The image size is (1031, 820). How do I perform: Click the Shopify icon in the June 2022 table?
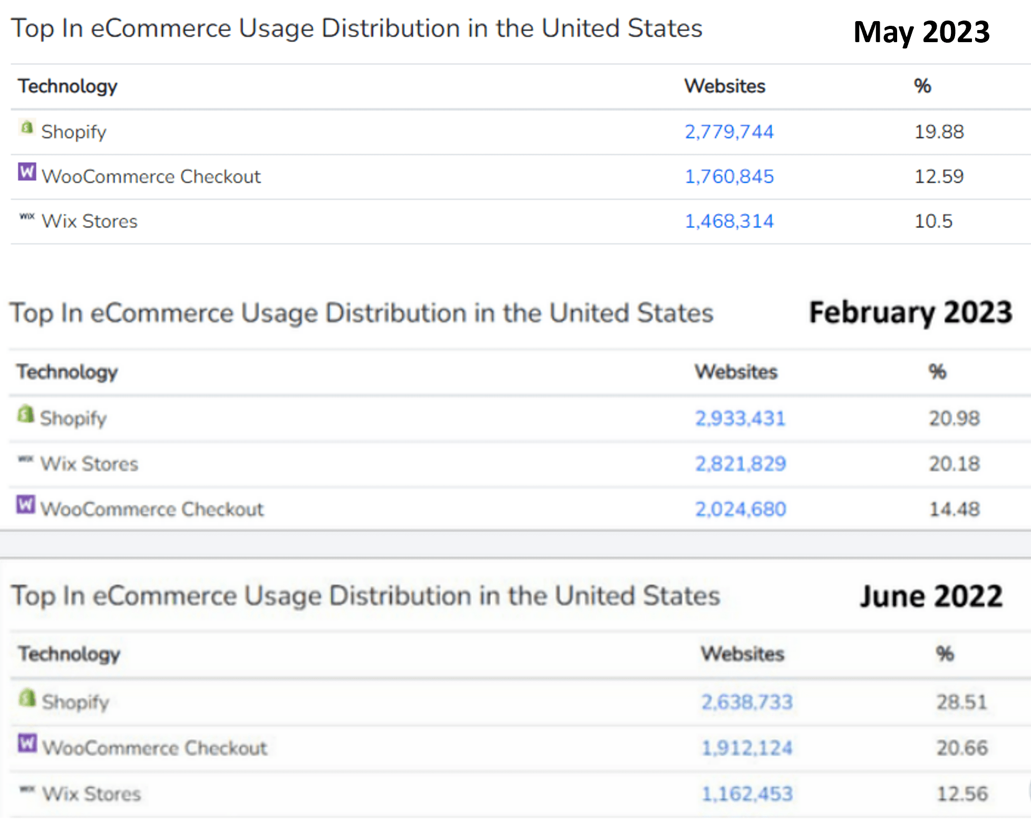click(27, 698)
